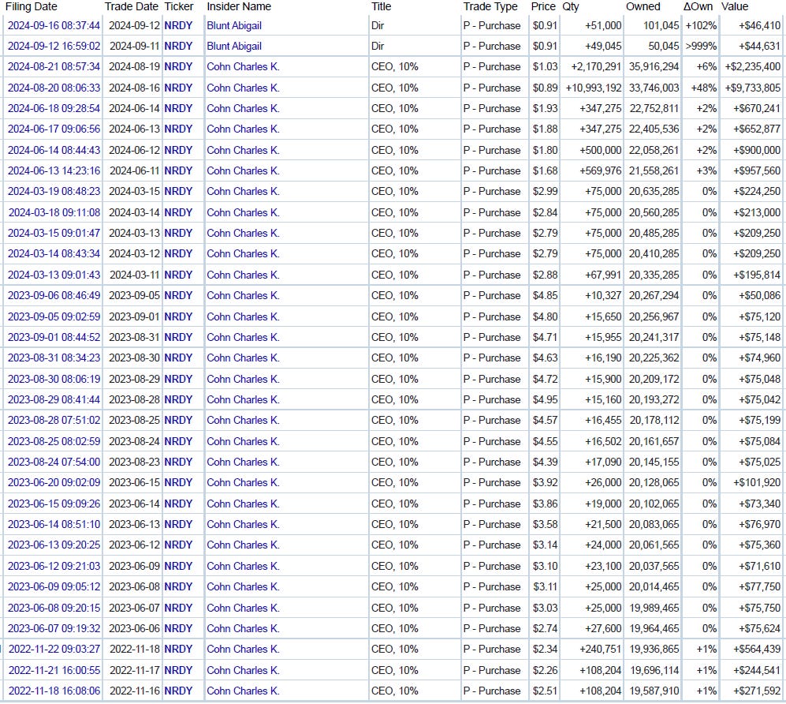Select the value +$101,920
This screenshot has width=786, height=704.
click(756, 482)
